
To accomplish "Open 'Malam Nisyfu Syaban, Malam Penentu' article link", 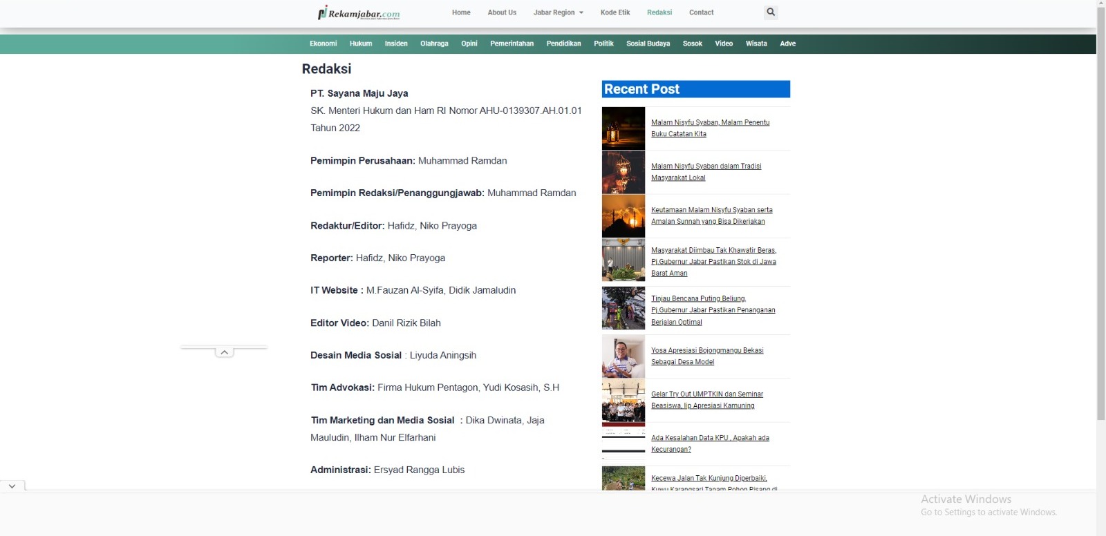I will 710,123.
